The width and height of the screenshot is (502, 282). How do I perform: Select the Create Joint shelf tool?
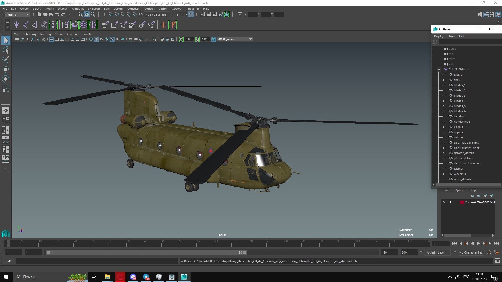click(25, 25)
